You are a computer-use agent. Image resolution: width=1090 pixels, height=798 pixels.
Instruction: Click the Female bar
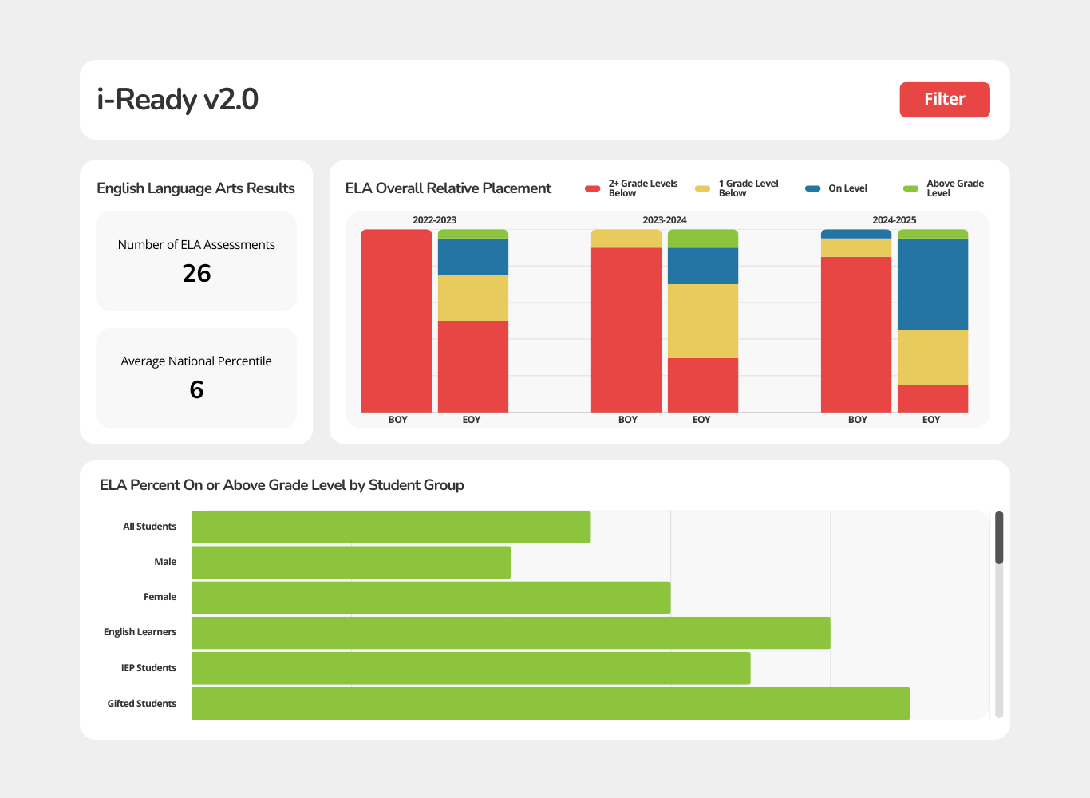tap(431, 597)
